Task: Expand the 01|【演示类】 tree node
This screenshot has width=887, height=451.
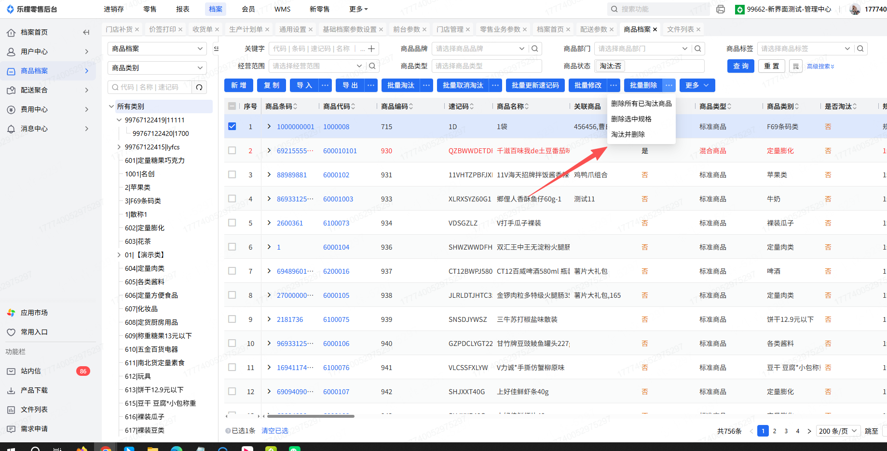Action: (x=119, y=255)
